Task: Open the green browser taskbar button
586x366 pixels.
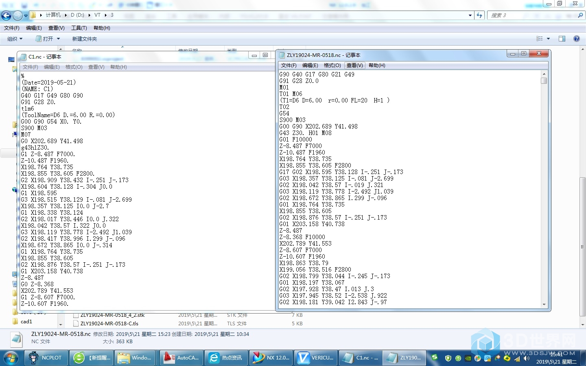Action: [91, 358]
